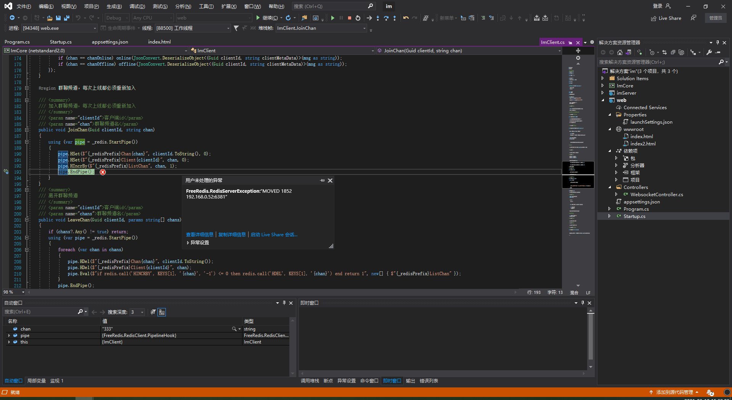The image size is (732, 400).
Task: Click the Step Into arrow icon
Action: tap(377, 18)
